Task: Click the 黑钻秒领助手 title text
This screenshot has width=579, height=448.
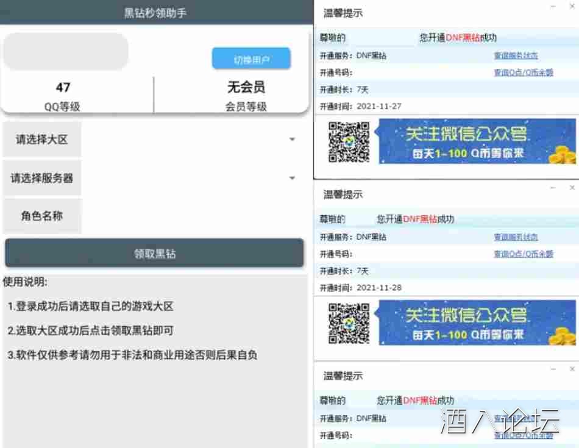Action: tap(155, 13)
